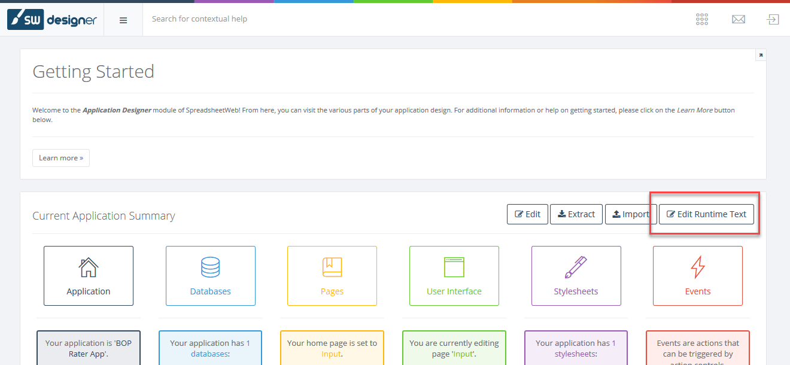Click the Learn more button
This screenshot has width=790, height=365.
click(x=61, y=158)
